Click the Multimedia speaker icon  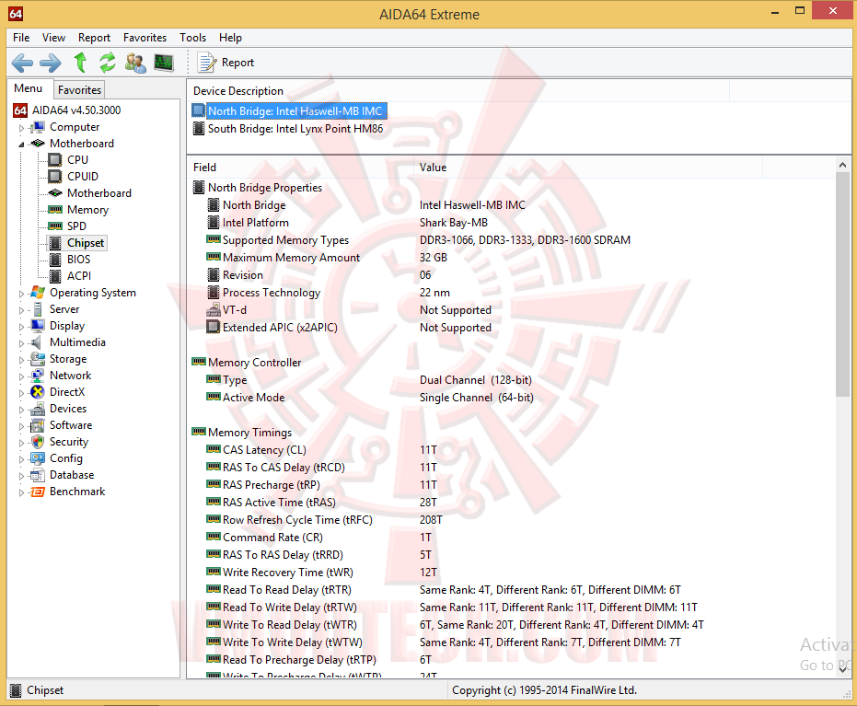pyautogui.click(x=37, y=342)
